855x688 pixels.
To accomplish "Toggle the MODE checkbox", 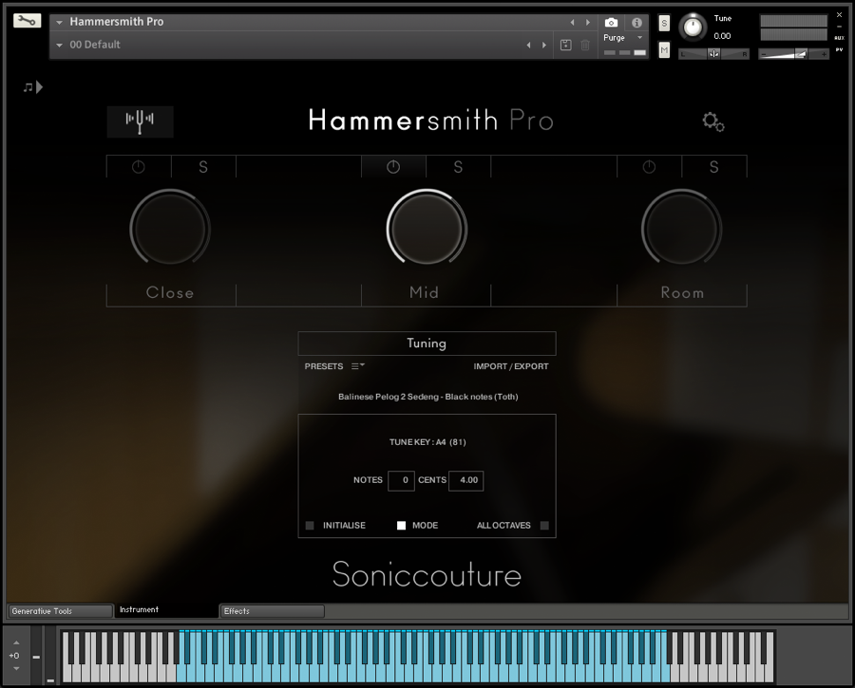I will [x=401, y=526].
